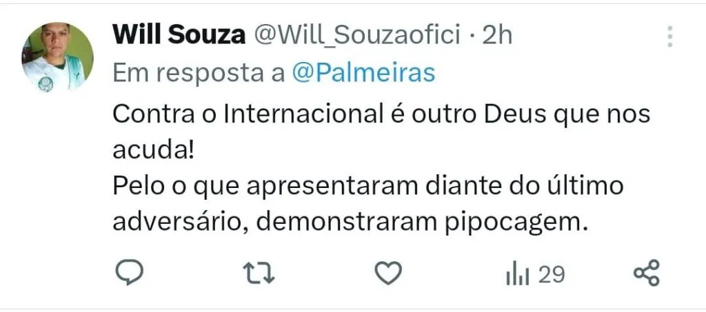706x312 pixels.
Task: Open the @Will_Souzaofici handle link
Action: pos(358,36)
